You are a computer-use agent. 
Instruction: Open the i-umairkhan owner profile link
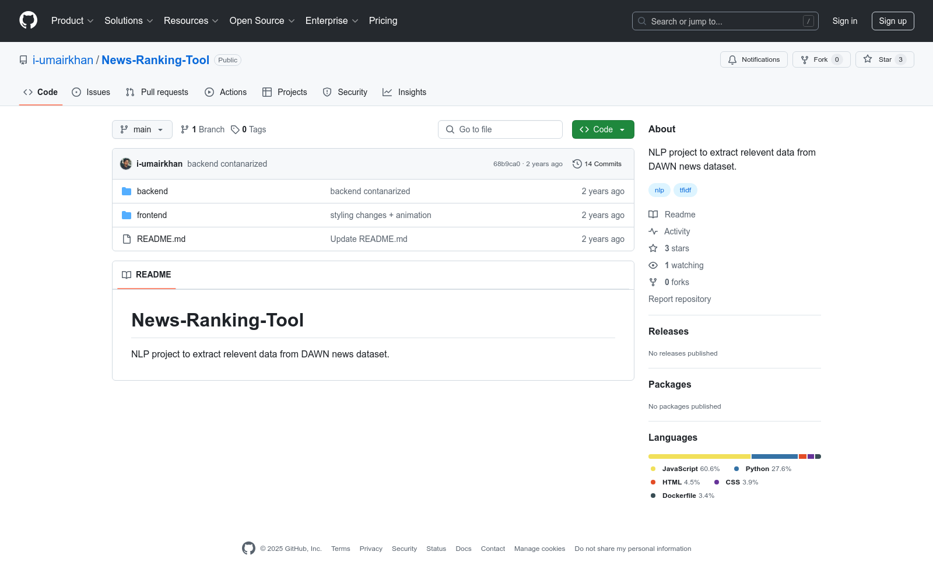[x=63, y=60]
